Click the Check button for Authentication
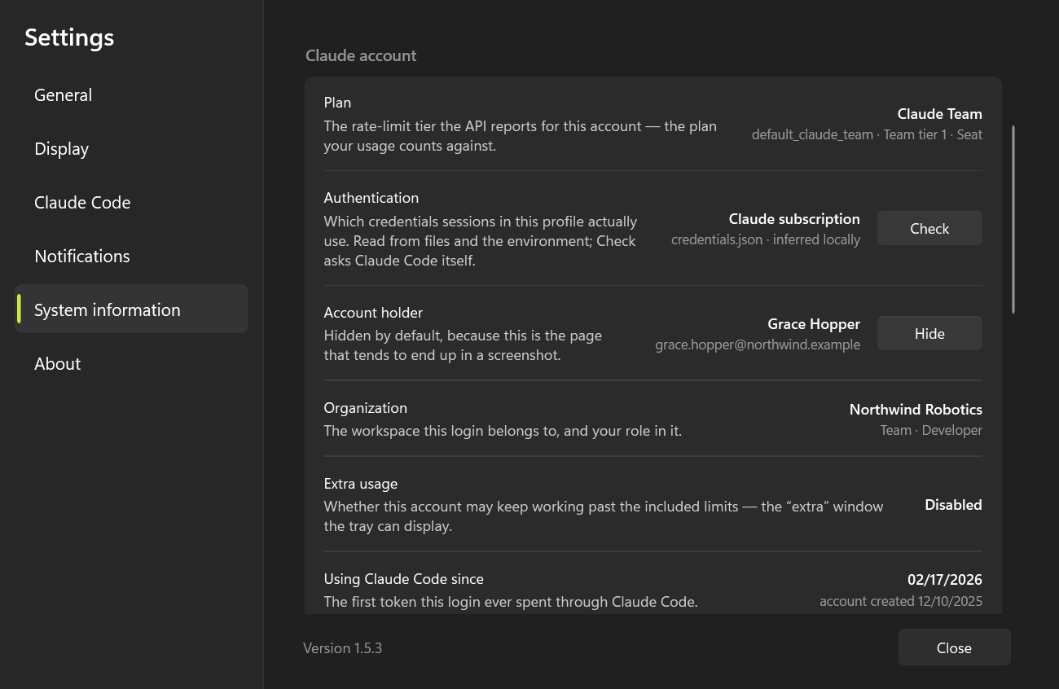The width and height of the screenshot is (1059, 689). tap(929, 229)
